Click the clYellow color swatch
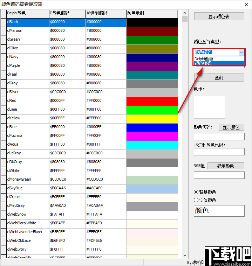This screenshot has width=252, height=266. [152, 119]
